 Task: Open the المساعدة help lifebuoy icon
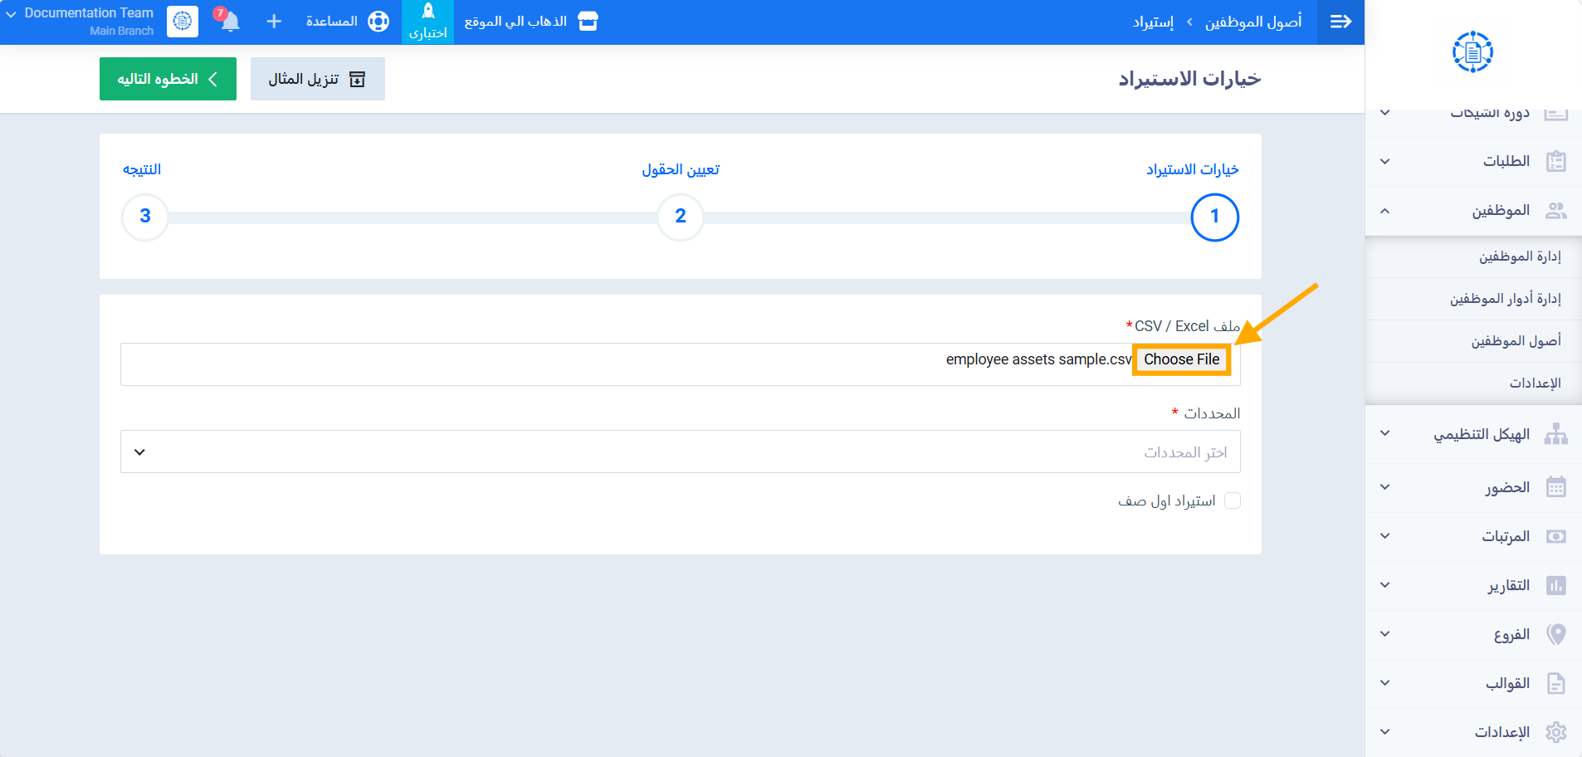click(378, 22)
